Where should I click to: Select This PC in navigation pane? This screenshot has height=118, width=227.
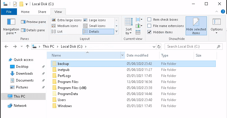point(23,96)
